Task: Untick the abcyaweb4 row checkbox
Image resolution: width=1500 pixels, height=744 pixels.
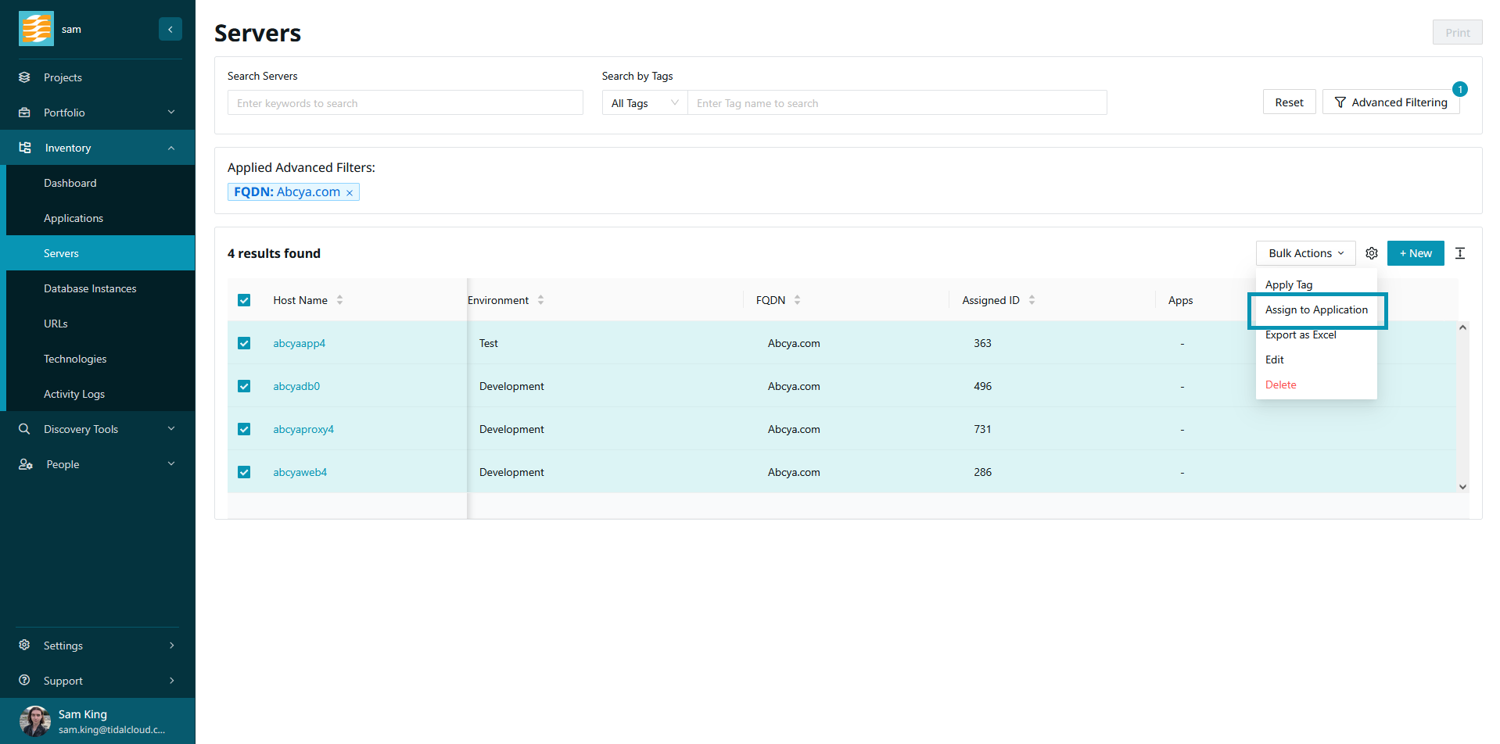Action: pos(244,472)
